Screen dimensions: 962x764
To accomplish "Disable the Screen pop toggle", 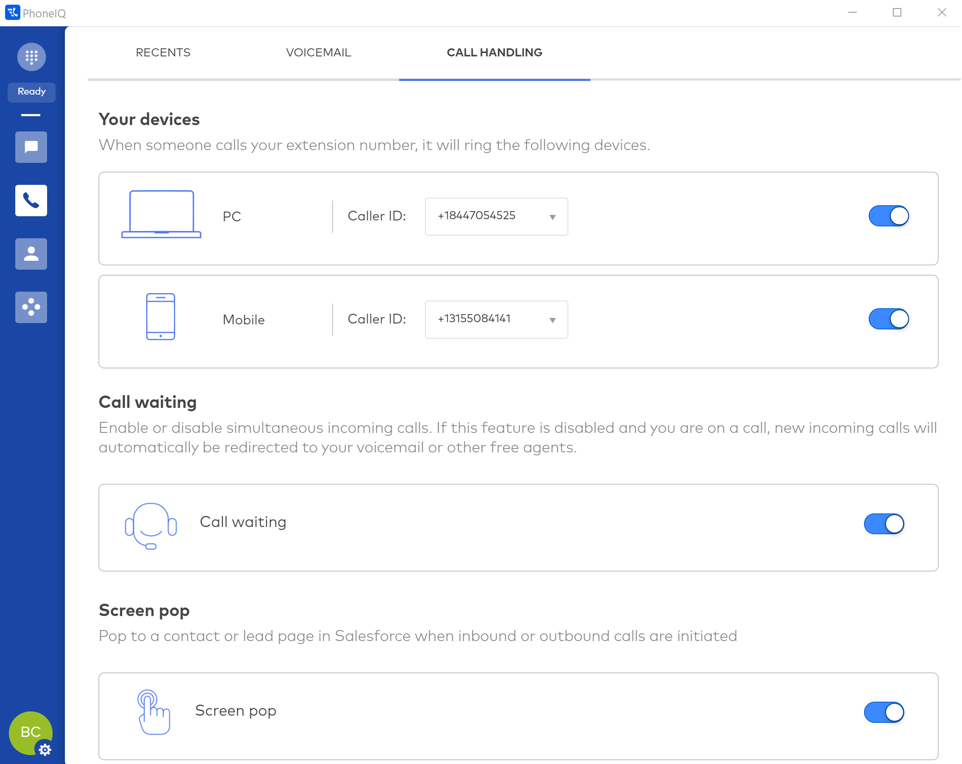I will click(884, 713).
